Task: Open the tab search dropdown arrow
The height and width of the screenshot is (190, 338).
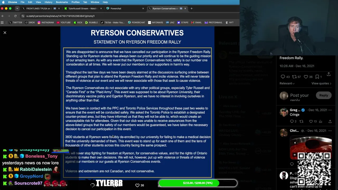Action: [17, 8]
